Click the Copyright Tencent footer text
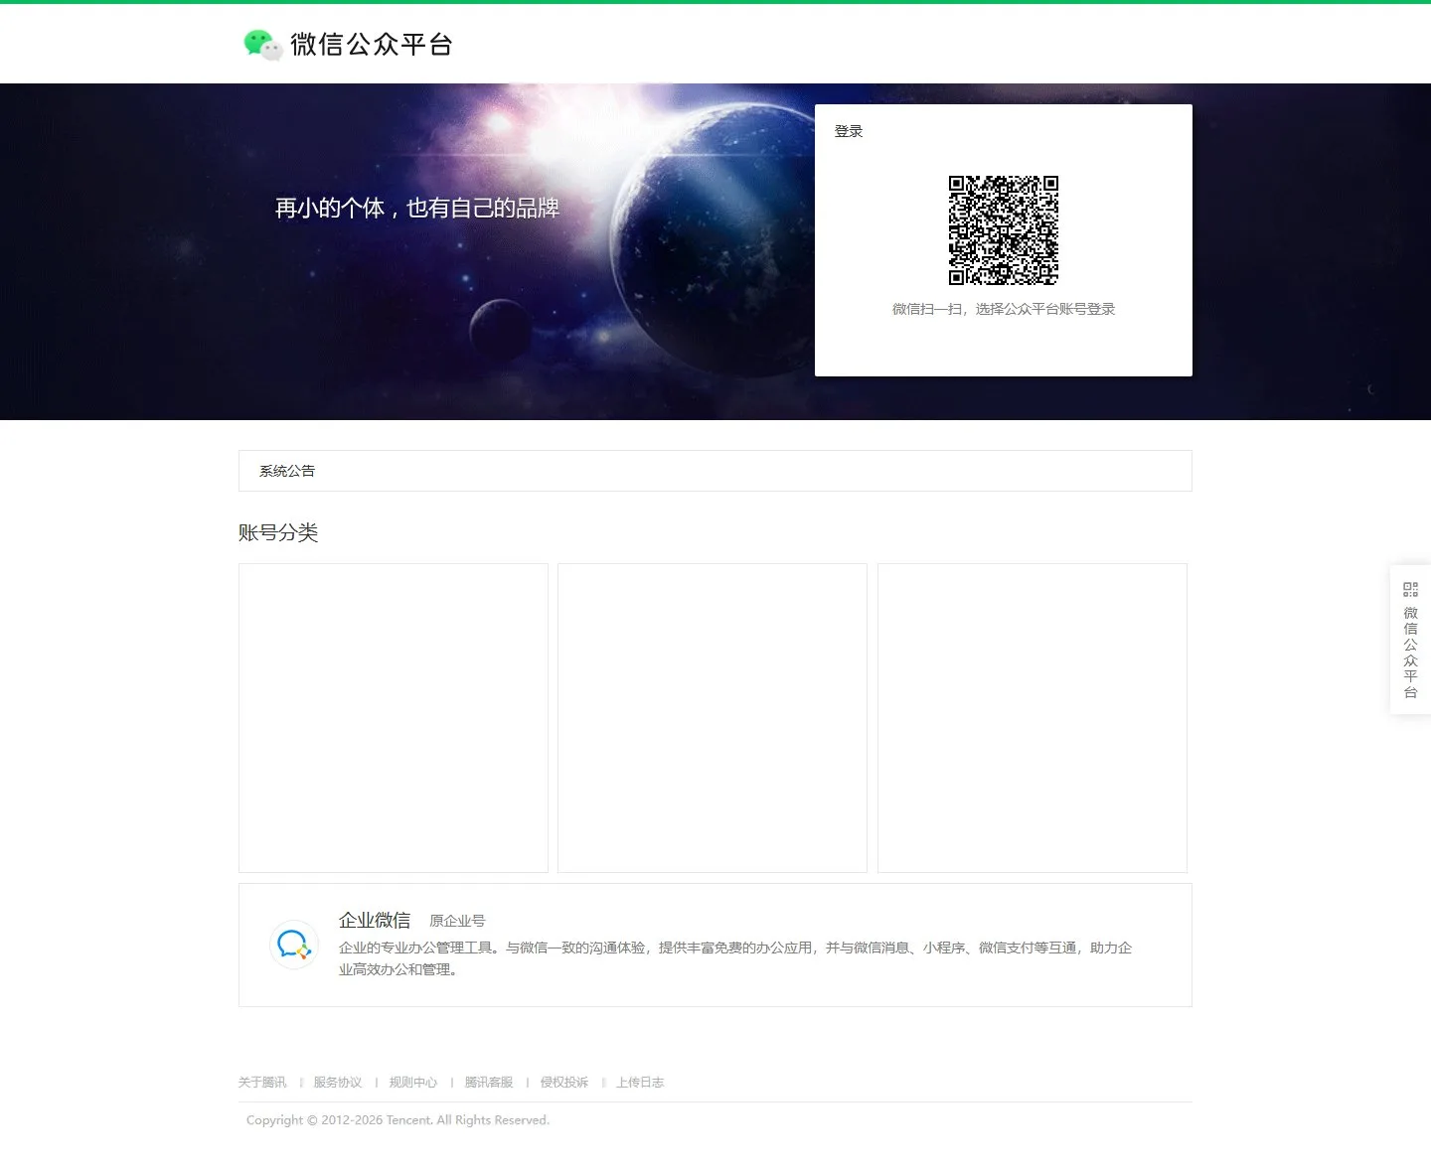This screenshot has height=1169, width=1431. pyautogui.click(x=397, y=1120)
